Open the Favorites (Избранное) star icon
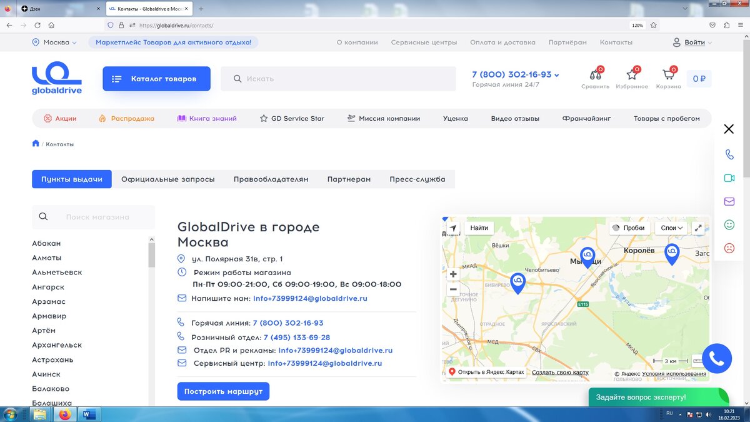 click(x=632, y=74)
